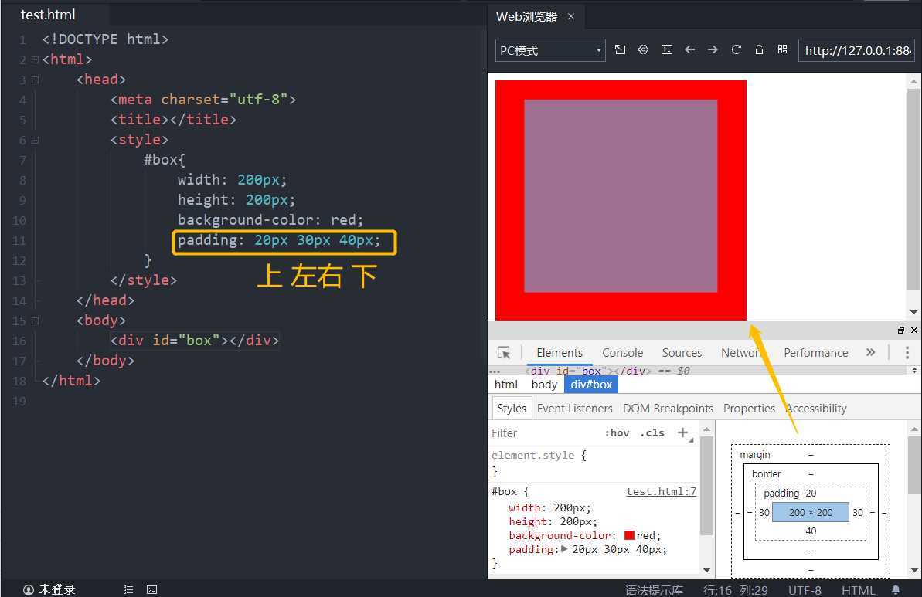Refresh the web preview page
The width and height of the screenshot is (922, 597).
(x=737, y=50)
